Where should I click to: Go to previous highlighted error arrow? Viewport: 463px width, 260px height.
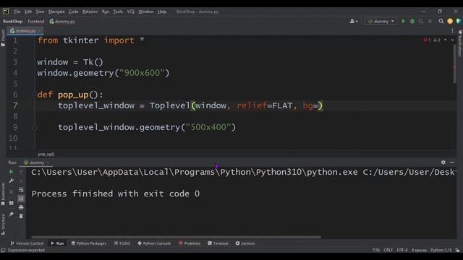446,40
